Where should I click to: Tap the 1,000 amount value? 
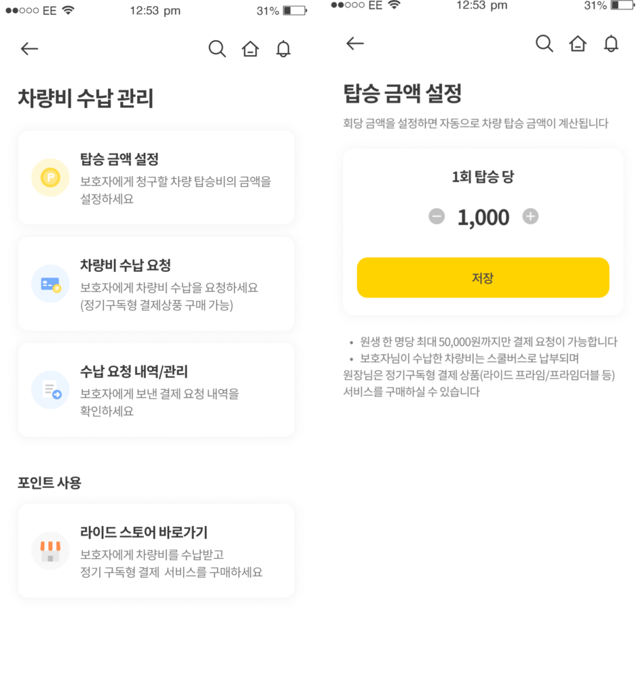pyautogui.click(x=483, y=217)
